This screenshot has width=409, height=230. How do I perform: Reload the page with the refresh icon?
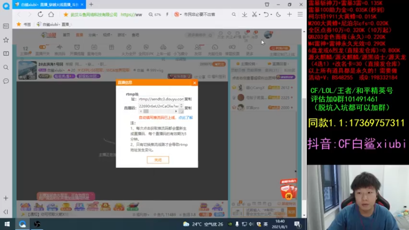40,14
